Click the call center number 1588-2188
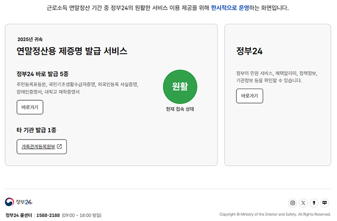The width and height of the screenshot is (337, 221). [x=48, y=215]
